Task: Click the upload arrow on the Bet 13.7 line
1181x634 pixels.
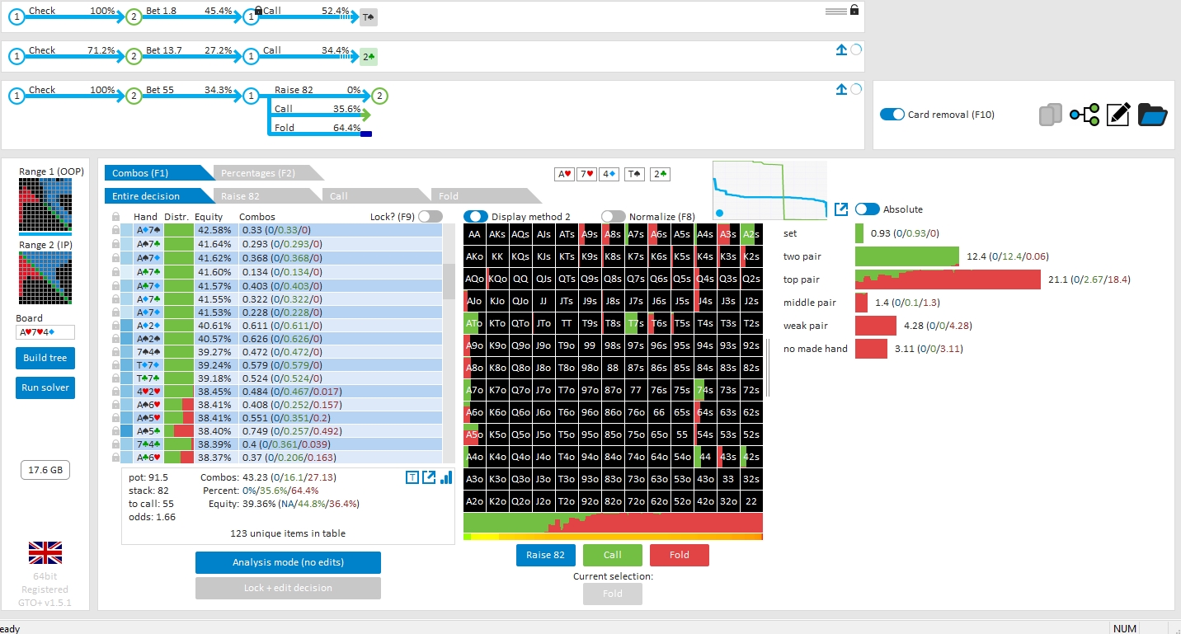Action: click(841, 50)
